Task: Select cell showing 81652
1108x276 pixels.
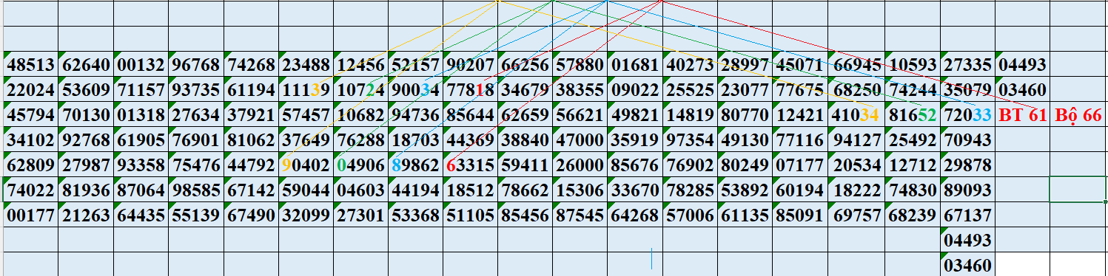Action: (912, 115)
